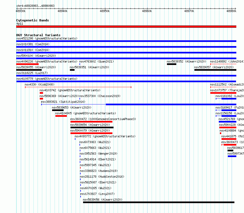
Task: Open nsv6073063 (Wu2021) variant
Action: click(95, 142)
